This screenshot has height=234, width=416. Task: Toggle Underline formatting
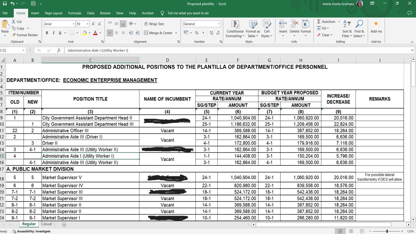[60, 33]
